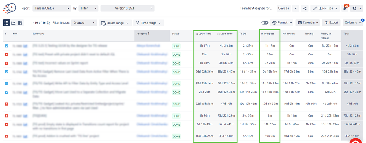Viewport: 366px width, 143px height.
Task: Click the In Progress column header
Action: pyautogui.click(x=267, y=34)
